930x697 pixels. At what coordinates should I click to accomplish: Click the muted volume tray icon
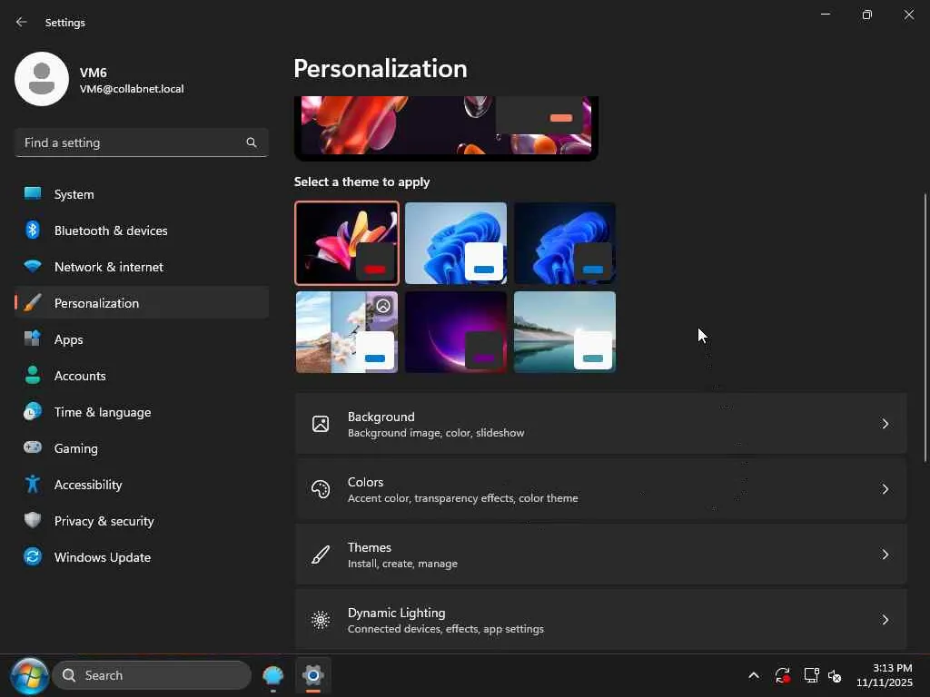pyautogui.click(x=835, y=675)
